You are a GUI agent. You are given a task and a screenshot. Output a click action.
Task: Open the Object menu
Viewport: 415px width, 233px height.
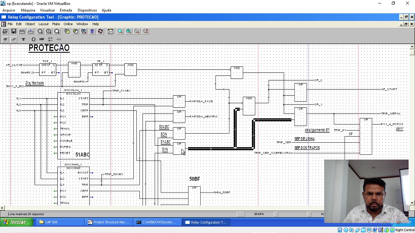pyautogui.click(x=30, y=24)
